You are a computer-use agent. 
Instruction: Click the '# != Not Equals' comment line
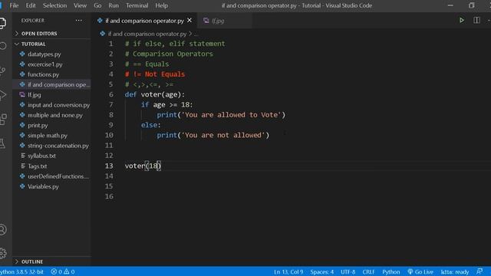[155, 74]
